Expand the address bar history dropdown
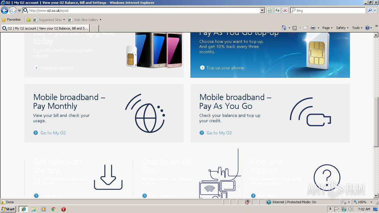This screenshot has width=379, height=213. pyautogui.click(x=262, y=11)
